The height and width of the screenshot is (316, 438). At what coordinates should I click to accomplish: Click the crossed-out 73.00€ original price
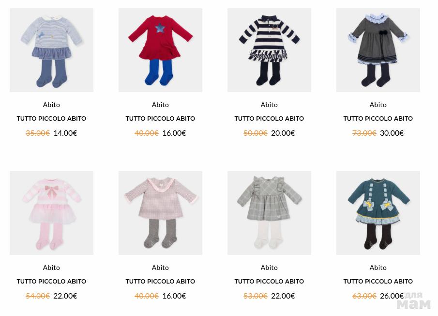[x=364, y=133]
